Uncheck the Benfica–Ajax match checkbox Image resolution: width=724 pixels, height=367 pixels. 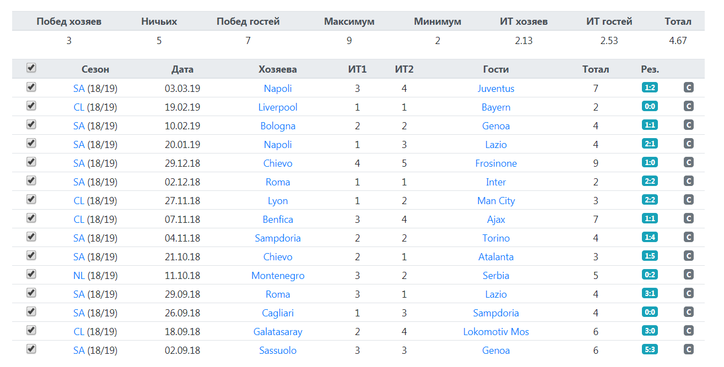pos(31,218)
